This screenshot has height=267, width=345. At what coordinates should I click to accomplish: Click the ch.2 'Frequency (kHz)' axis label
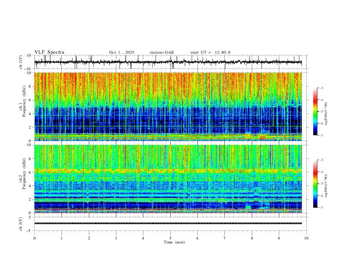24,174
